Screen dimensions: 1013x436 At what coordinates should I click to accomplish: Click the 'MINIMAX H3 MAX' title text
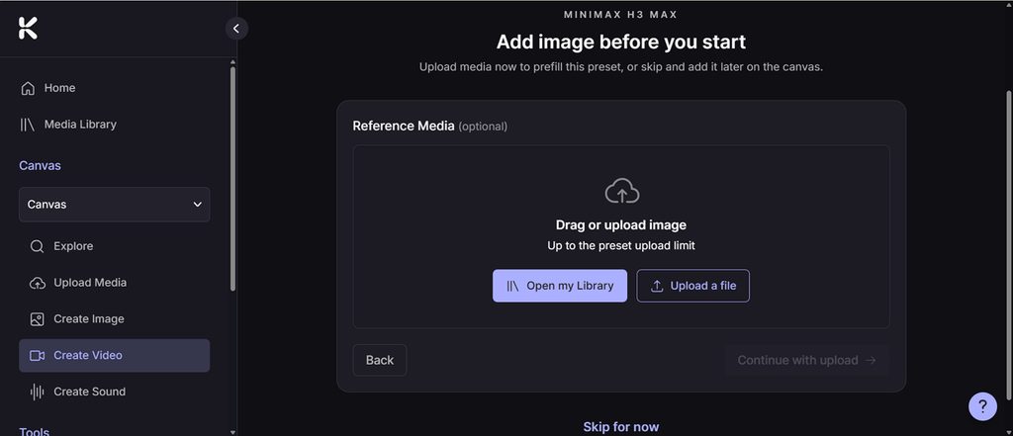click(x=621, y=14)
